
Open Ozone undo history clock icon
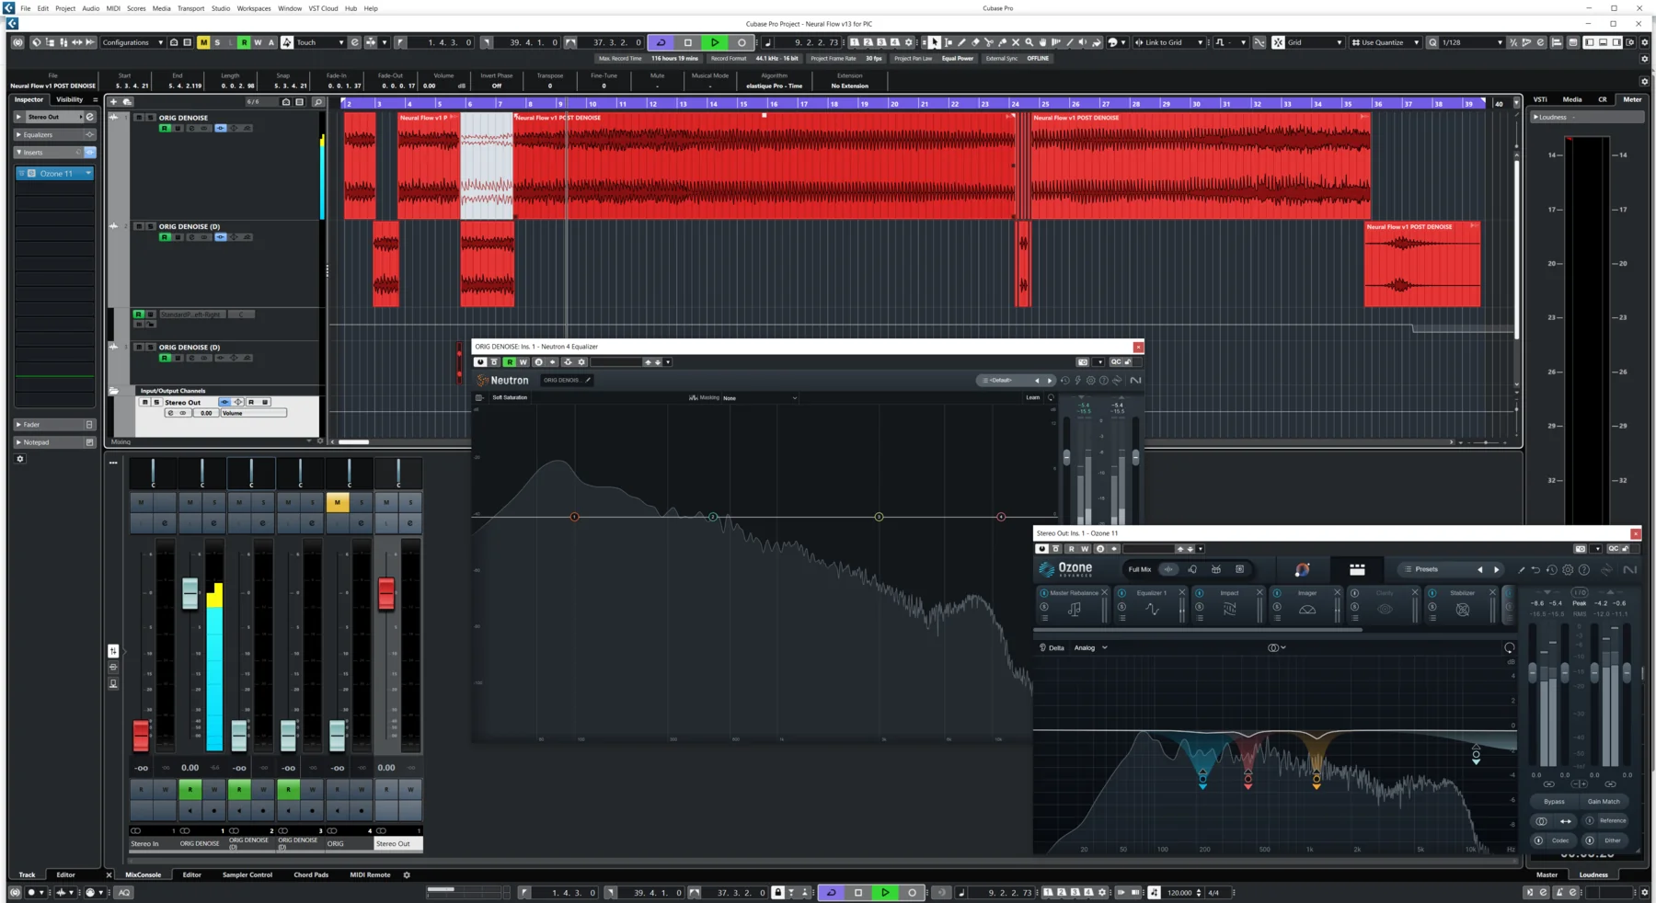(1552, 570)
